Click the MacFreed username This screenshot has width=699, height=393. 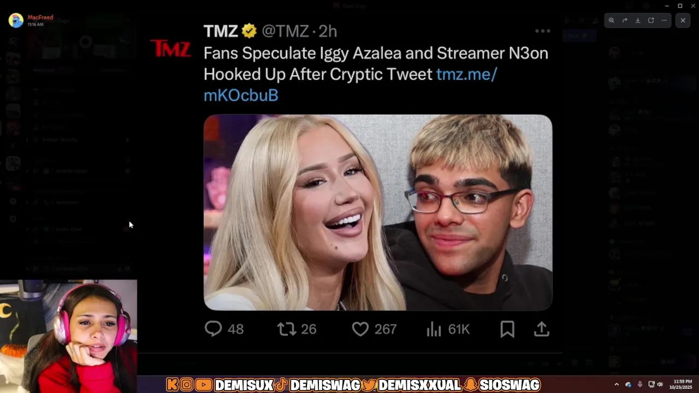click(x=40, y=17)
